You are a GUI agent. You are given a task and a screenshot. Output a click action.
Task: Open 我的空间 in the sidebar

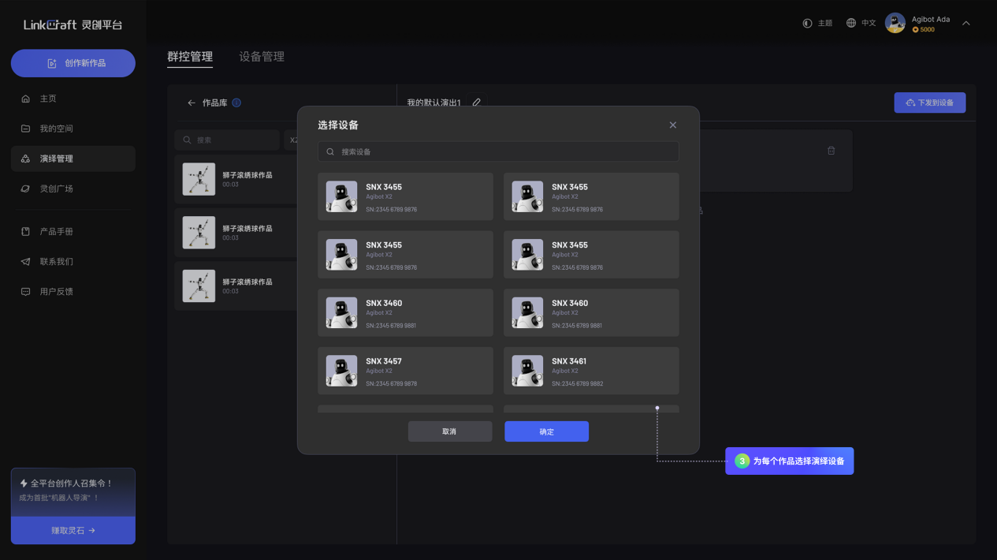click(x=56, y=129)
